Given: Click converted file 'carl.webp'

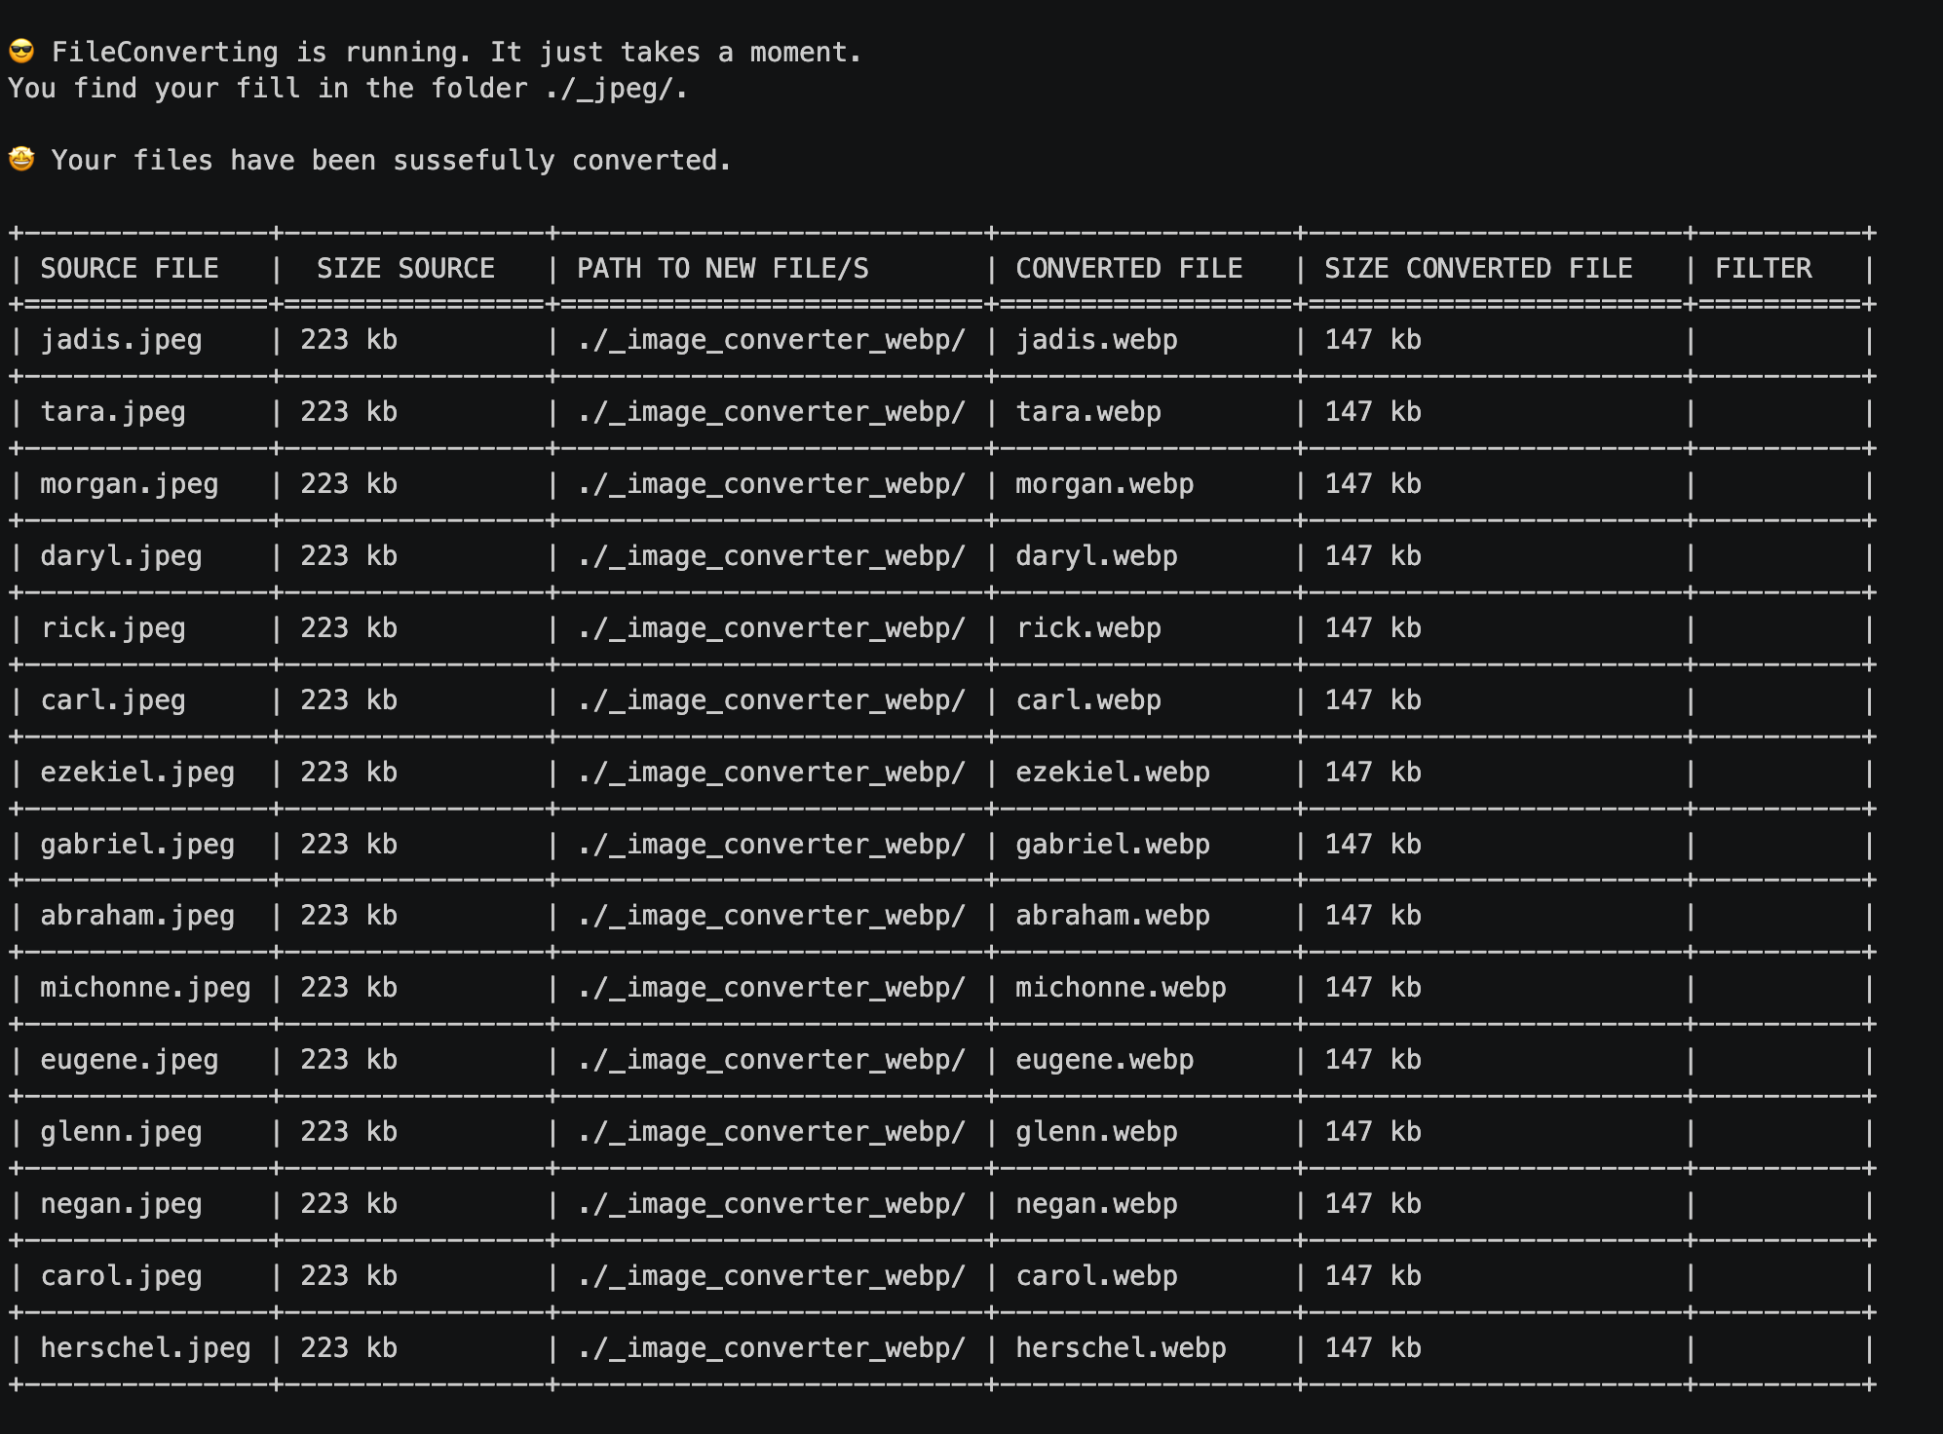Looking at the screenshot, I should tap(1088, 700).
